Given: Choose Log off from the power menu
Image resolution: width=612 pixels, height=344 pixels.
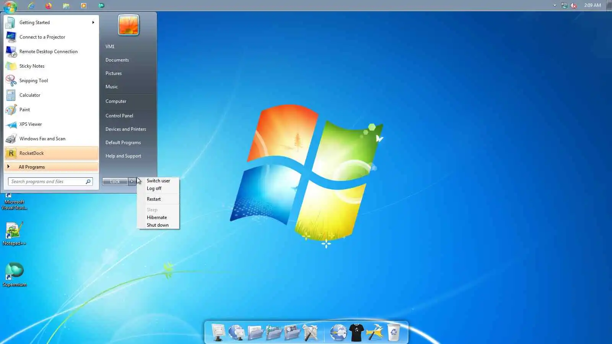Looking at the screenshot, I should 154,188.
